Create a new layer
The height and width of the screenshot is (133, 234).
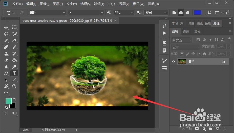click(x=218, y=128)
